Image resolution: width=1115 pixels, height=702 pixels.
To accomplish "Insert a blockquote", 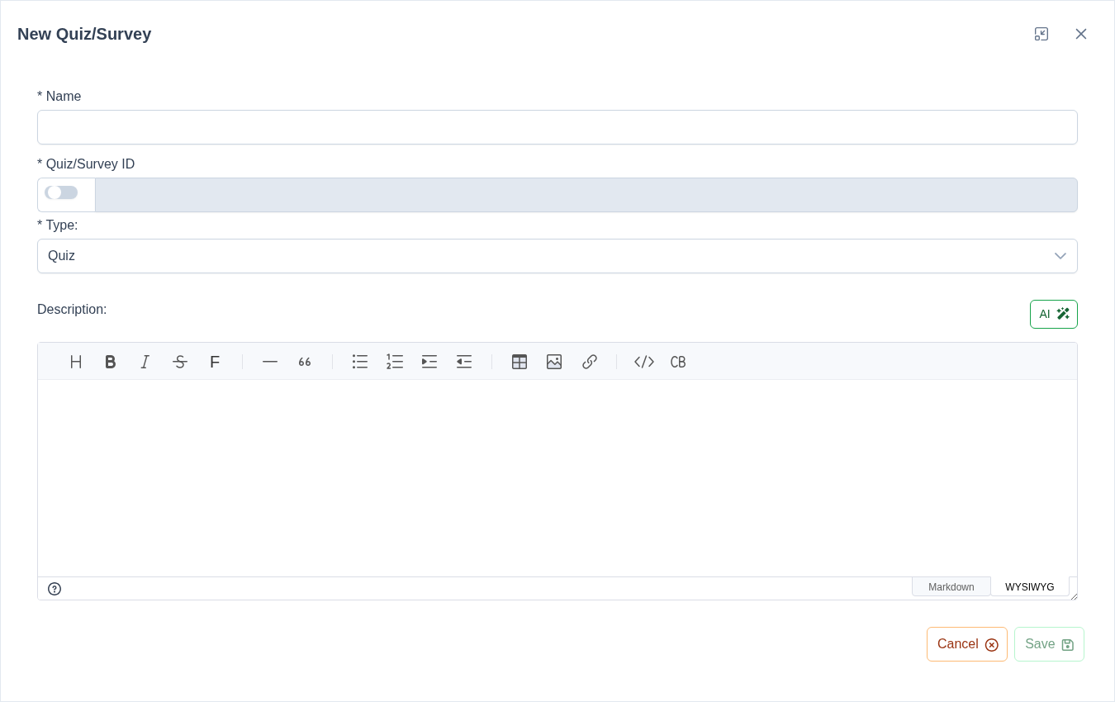I will 305,362.
